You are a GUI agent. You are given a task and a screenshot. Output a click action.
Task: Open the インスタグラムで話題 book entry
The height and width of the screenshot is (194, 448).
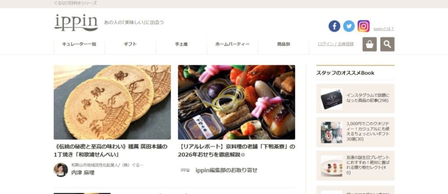(355, 98)
